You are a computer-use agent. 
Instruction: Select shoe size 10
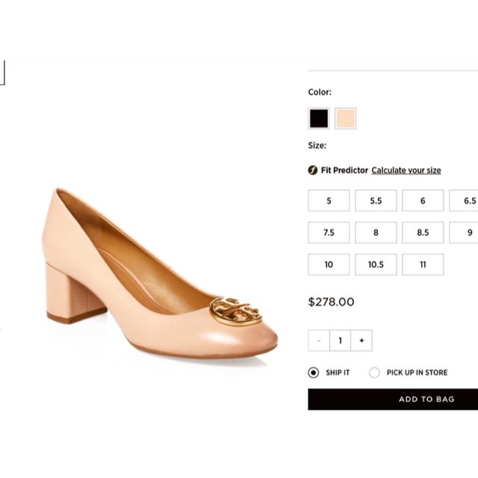(x=329, y=264)
